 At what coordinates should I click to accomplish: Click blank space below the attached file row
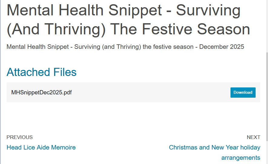[x=133, y=116]
